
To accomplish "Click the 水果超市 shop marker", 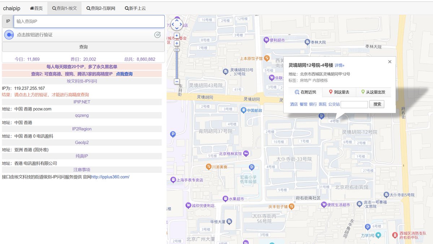I will 226,199.
